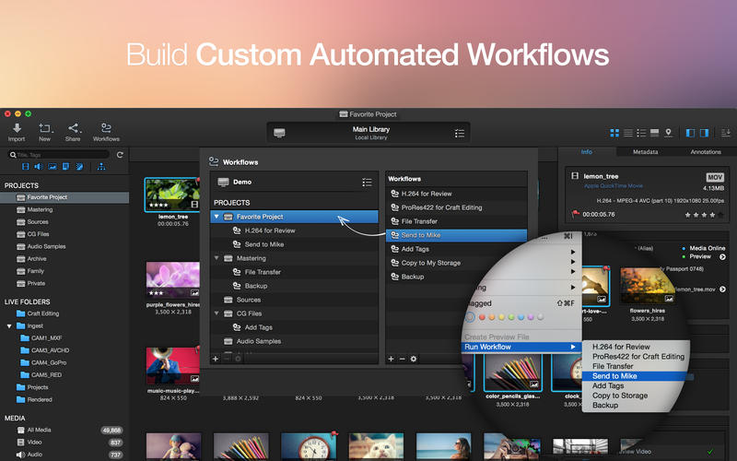737x461 pixels.
Task: Open the Workflows toolbar icon
Action: [x=106, y=129]
